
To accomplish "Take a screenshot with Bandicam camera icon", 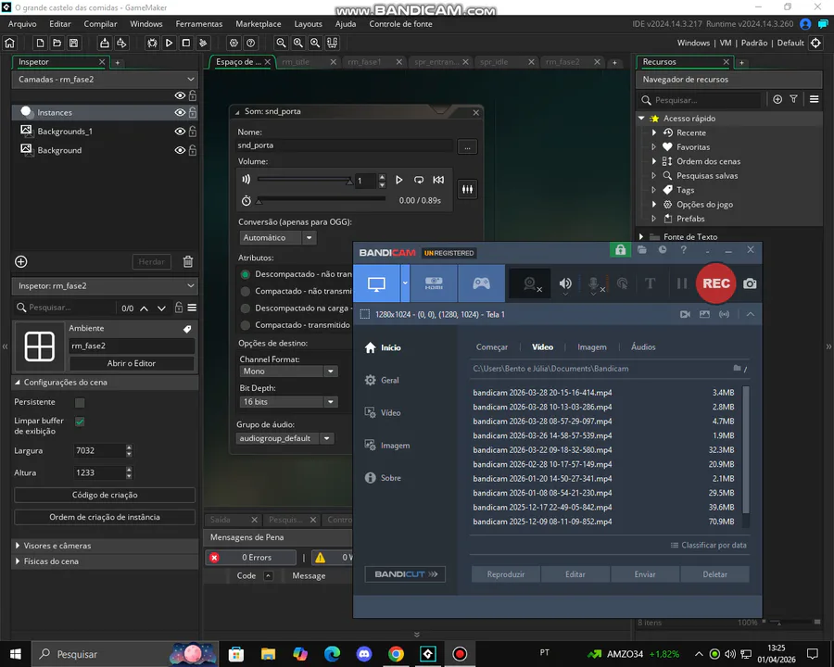I will tap(750, 283).
